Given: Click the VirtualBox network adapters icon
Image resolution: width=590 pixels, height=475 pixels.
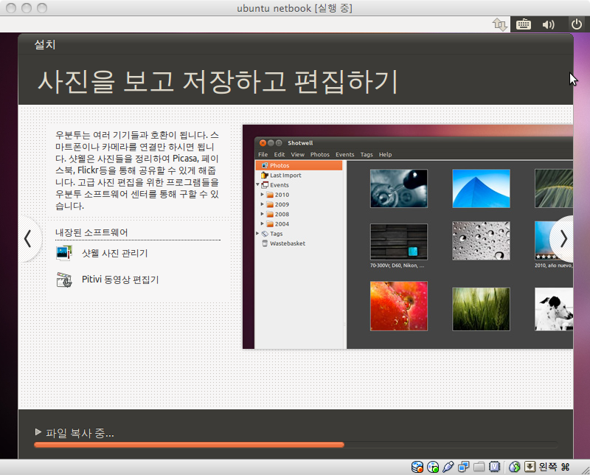Looking at the screenshot, I should pyautogui.click(x=463, y=467).
